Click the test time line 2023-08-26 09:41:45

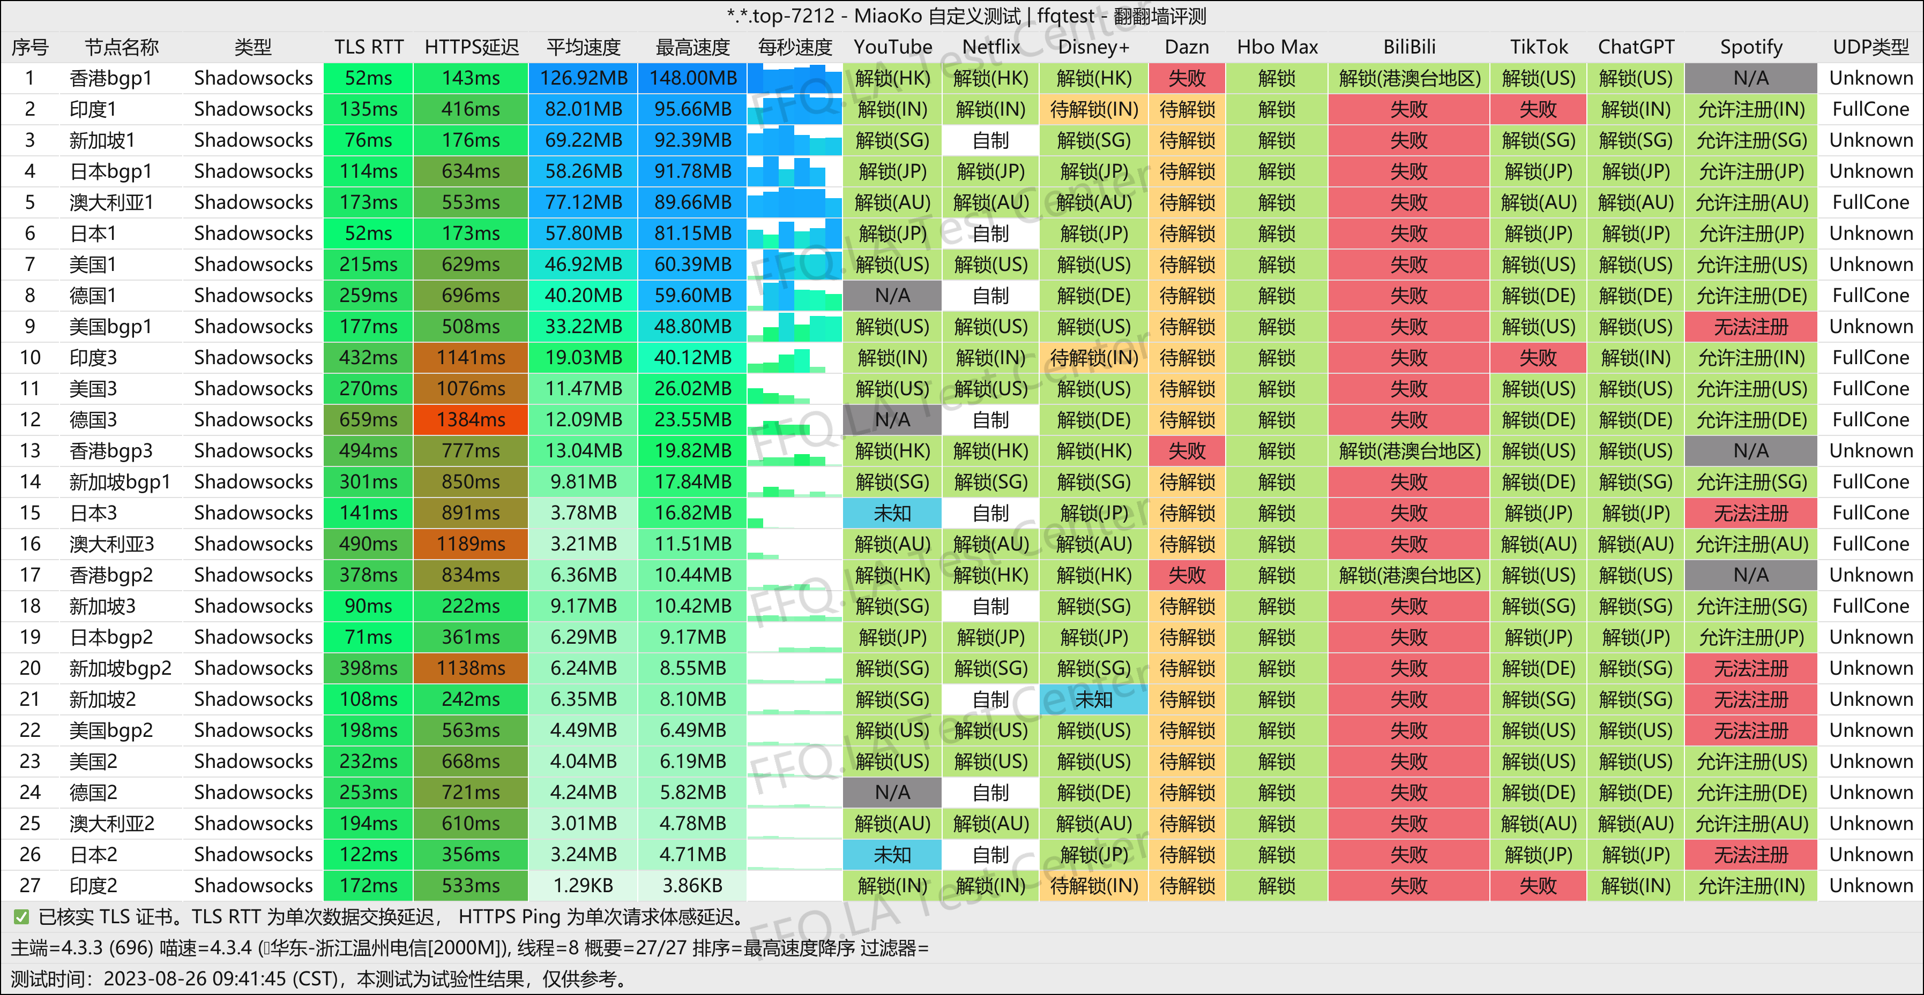(x=318, y=978)
